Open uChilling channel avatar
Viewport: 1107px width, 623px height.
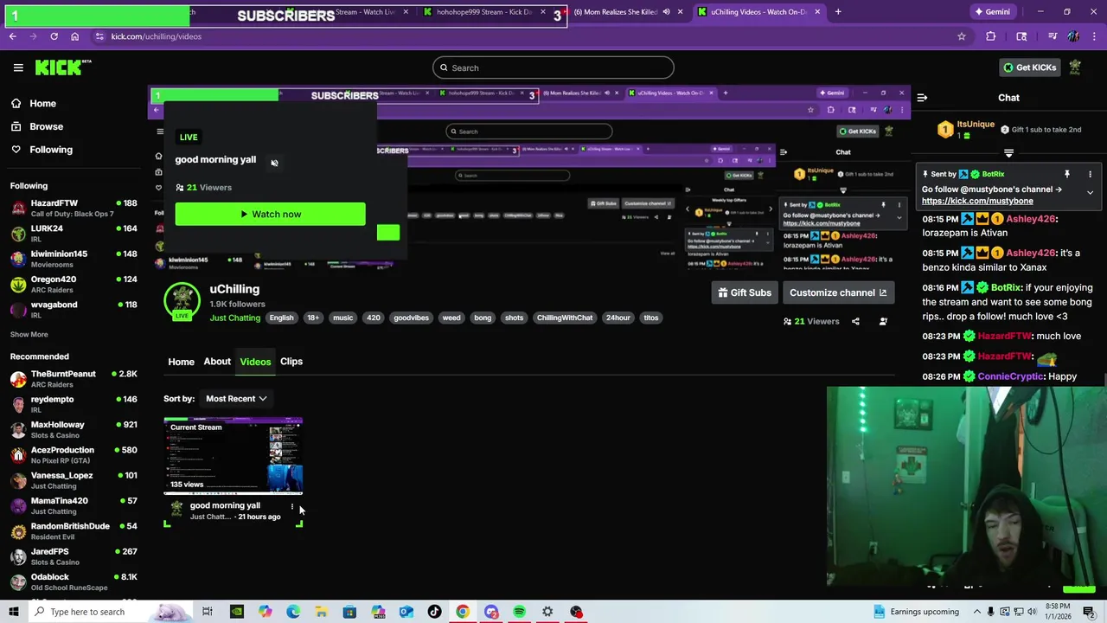point(182,301)
